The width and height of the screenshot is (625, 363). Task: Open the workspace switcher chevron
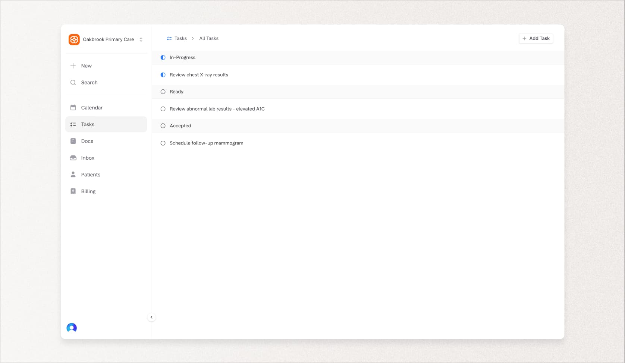coord(141,39)
